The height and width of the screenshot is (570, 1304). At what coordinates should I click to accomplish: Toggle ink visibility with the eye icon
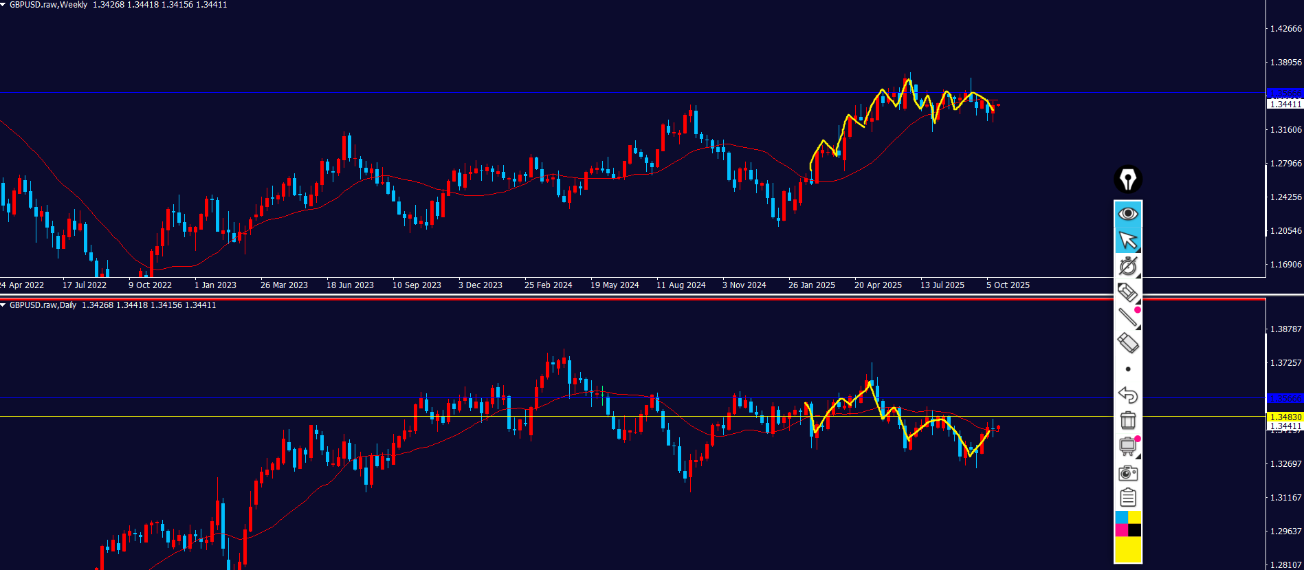pos(1127,214)
